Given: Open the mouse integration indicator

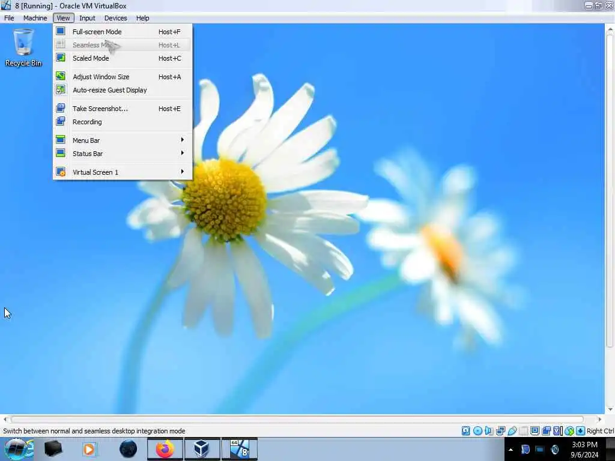Looking at the screenshot, I should click(569, 431).
